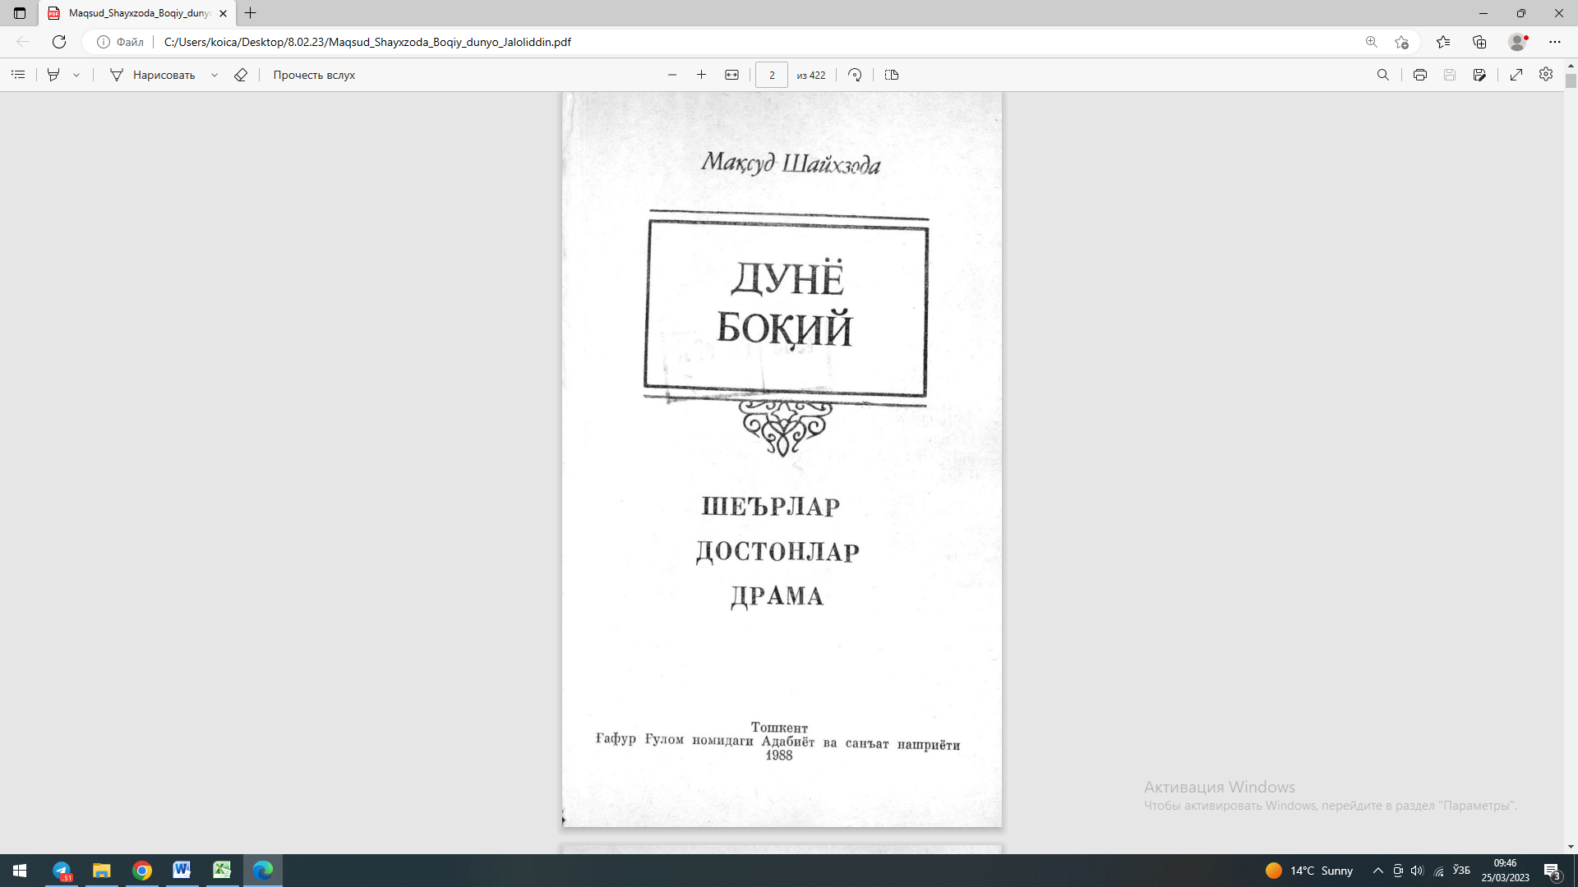The width and height of the screenshot is (1578, 887).
Task: View site info Файл icon
Action: (120, 42)
